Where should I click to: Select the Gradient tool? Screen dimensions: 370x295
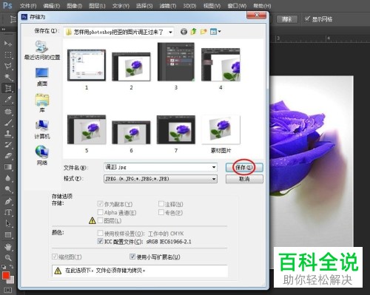(x=8, y=167)
